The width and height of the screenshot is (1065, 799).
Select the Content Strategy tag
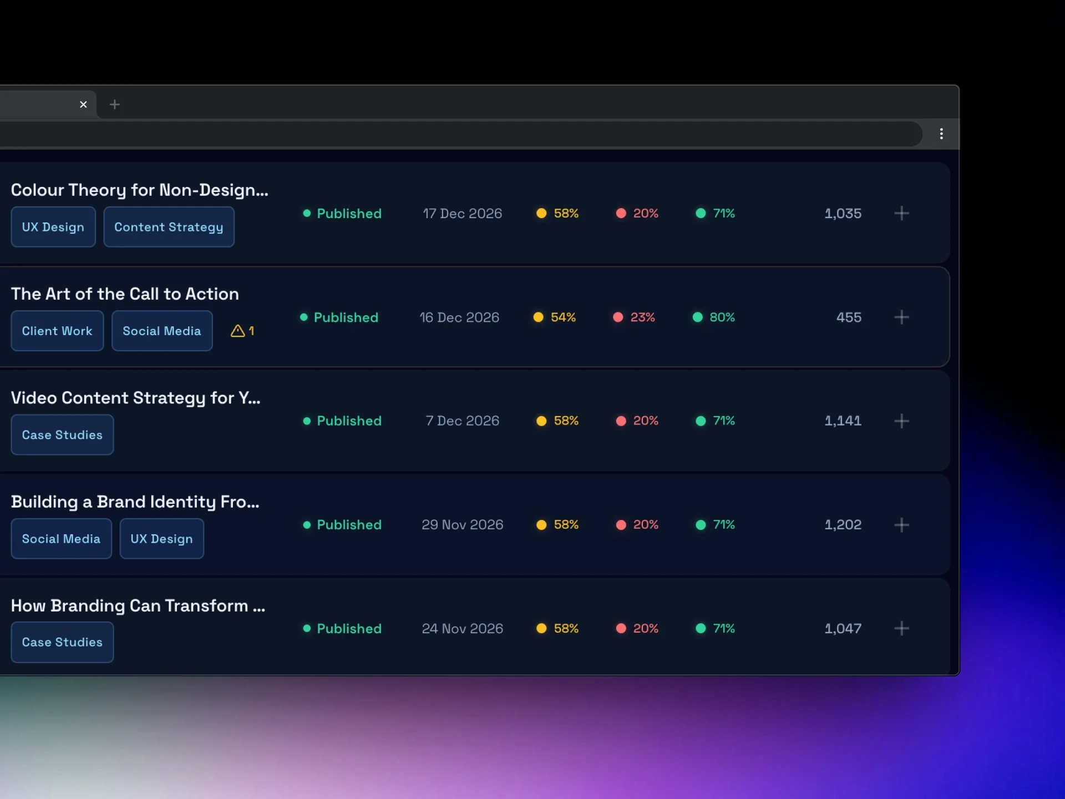(x=169, y=227)
